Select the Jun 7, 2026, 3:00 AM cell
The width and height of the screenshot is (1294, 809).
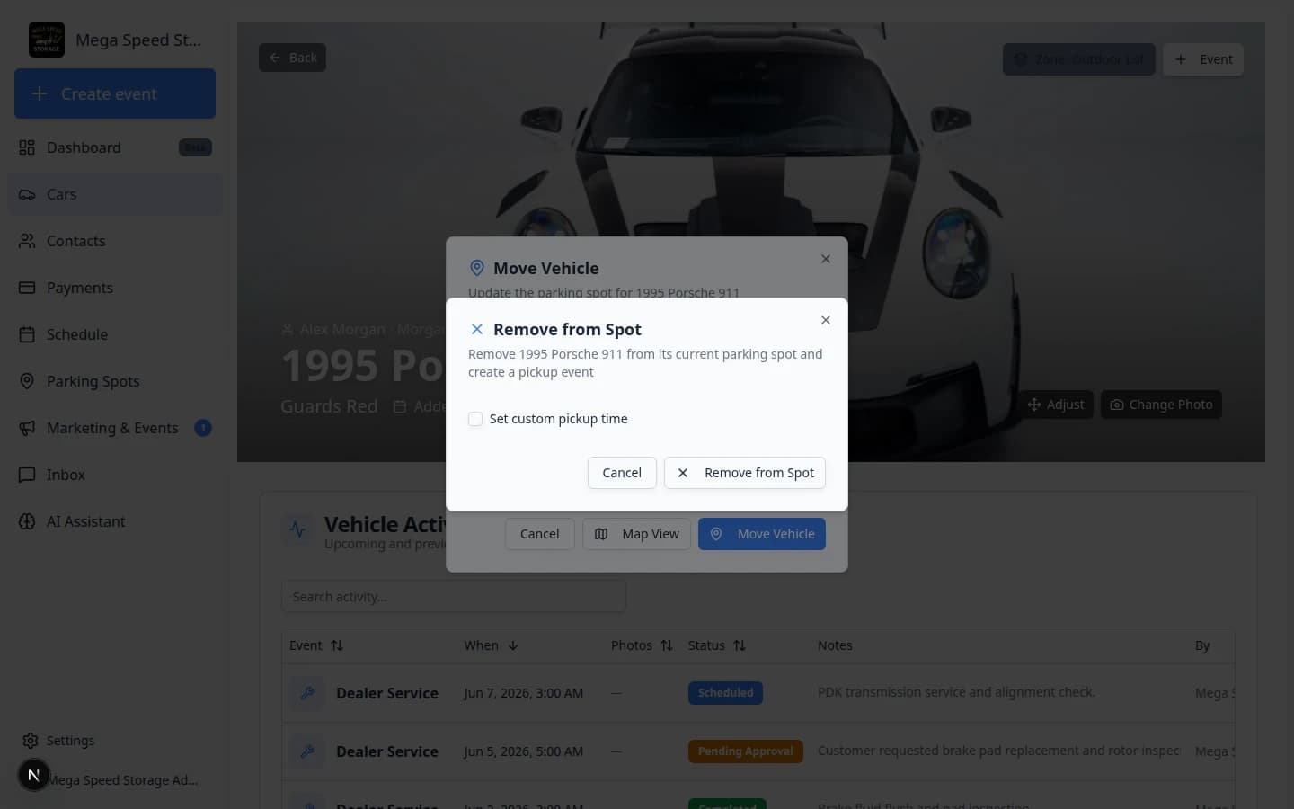[x=523, y=693]
